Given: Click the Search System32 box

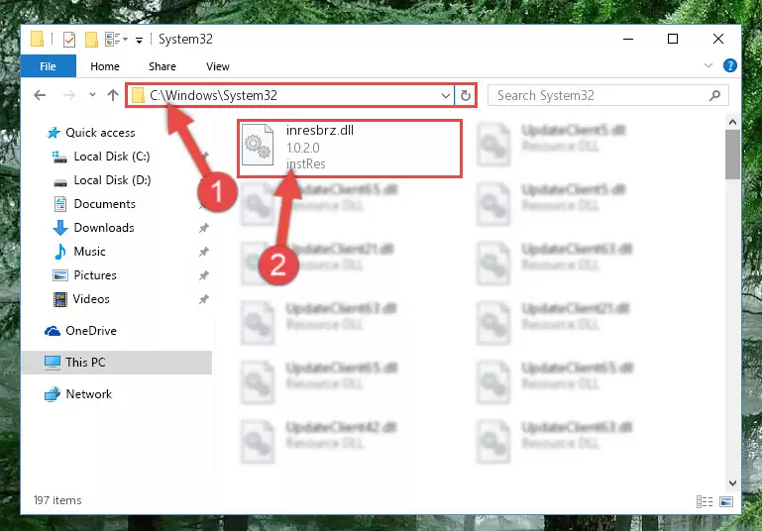Looking at the screenshot, I should pyautogui.click(x=607, y=96).
